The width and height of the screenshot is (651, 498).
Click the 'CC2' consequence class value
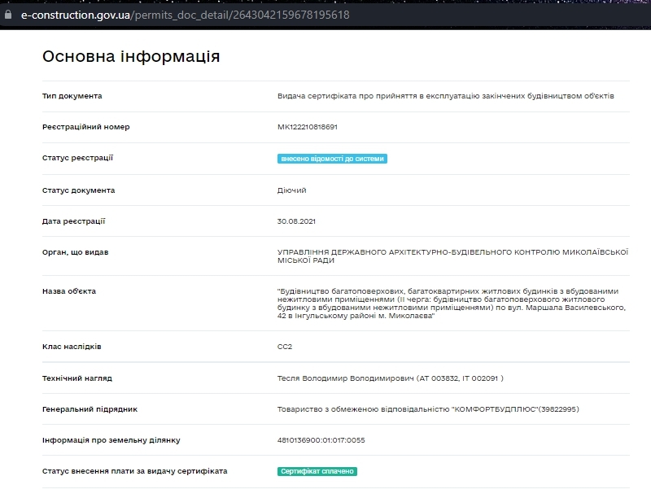(x=285, y=347)
